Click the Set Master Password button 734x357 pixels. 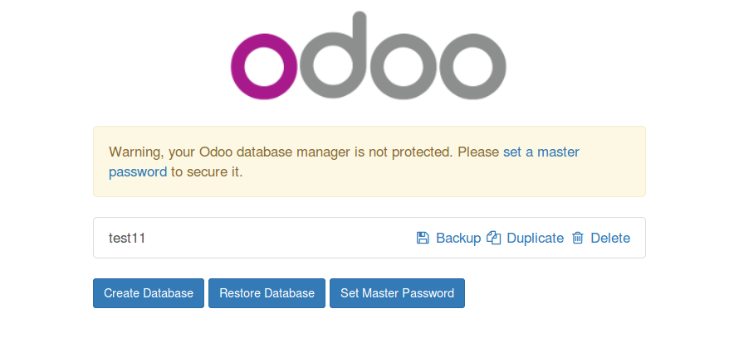[x=398, y=293]
